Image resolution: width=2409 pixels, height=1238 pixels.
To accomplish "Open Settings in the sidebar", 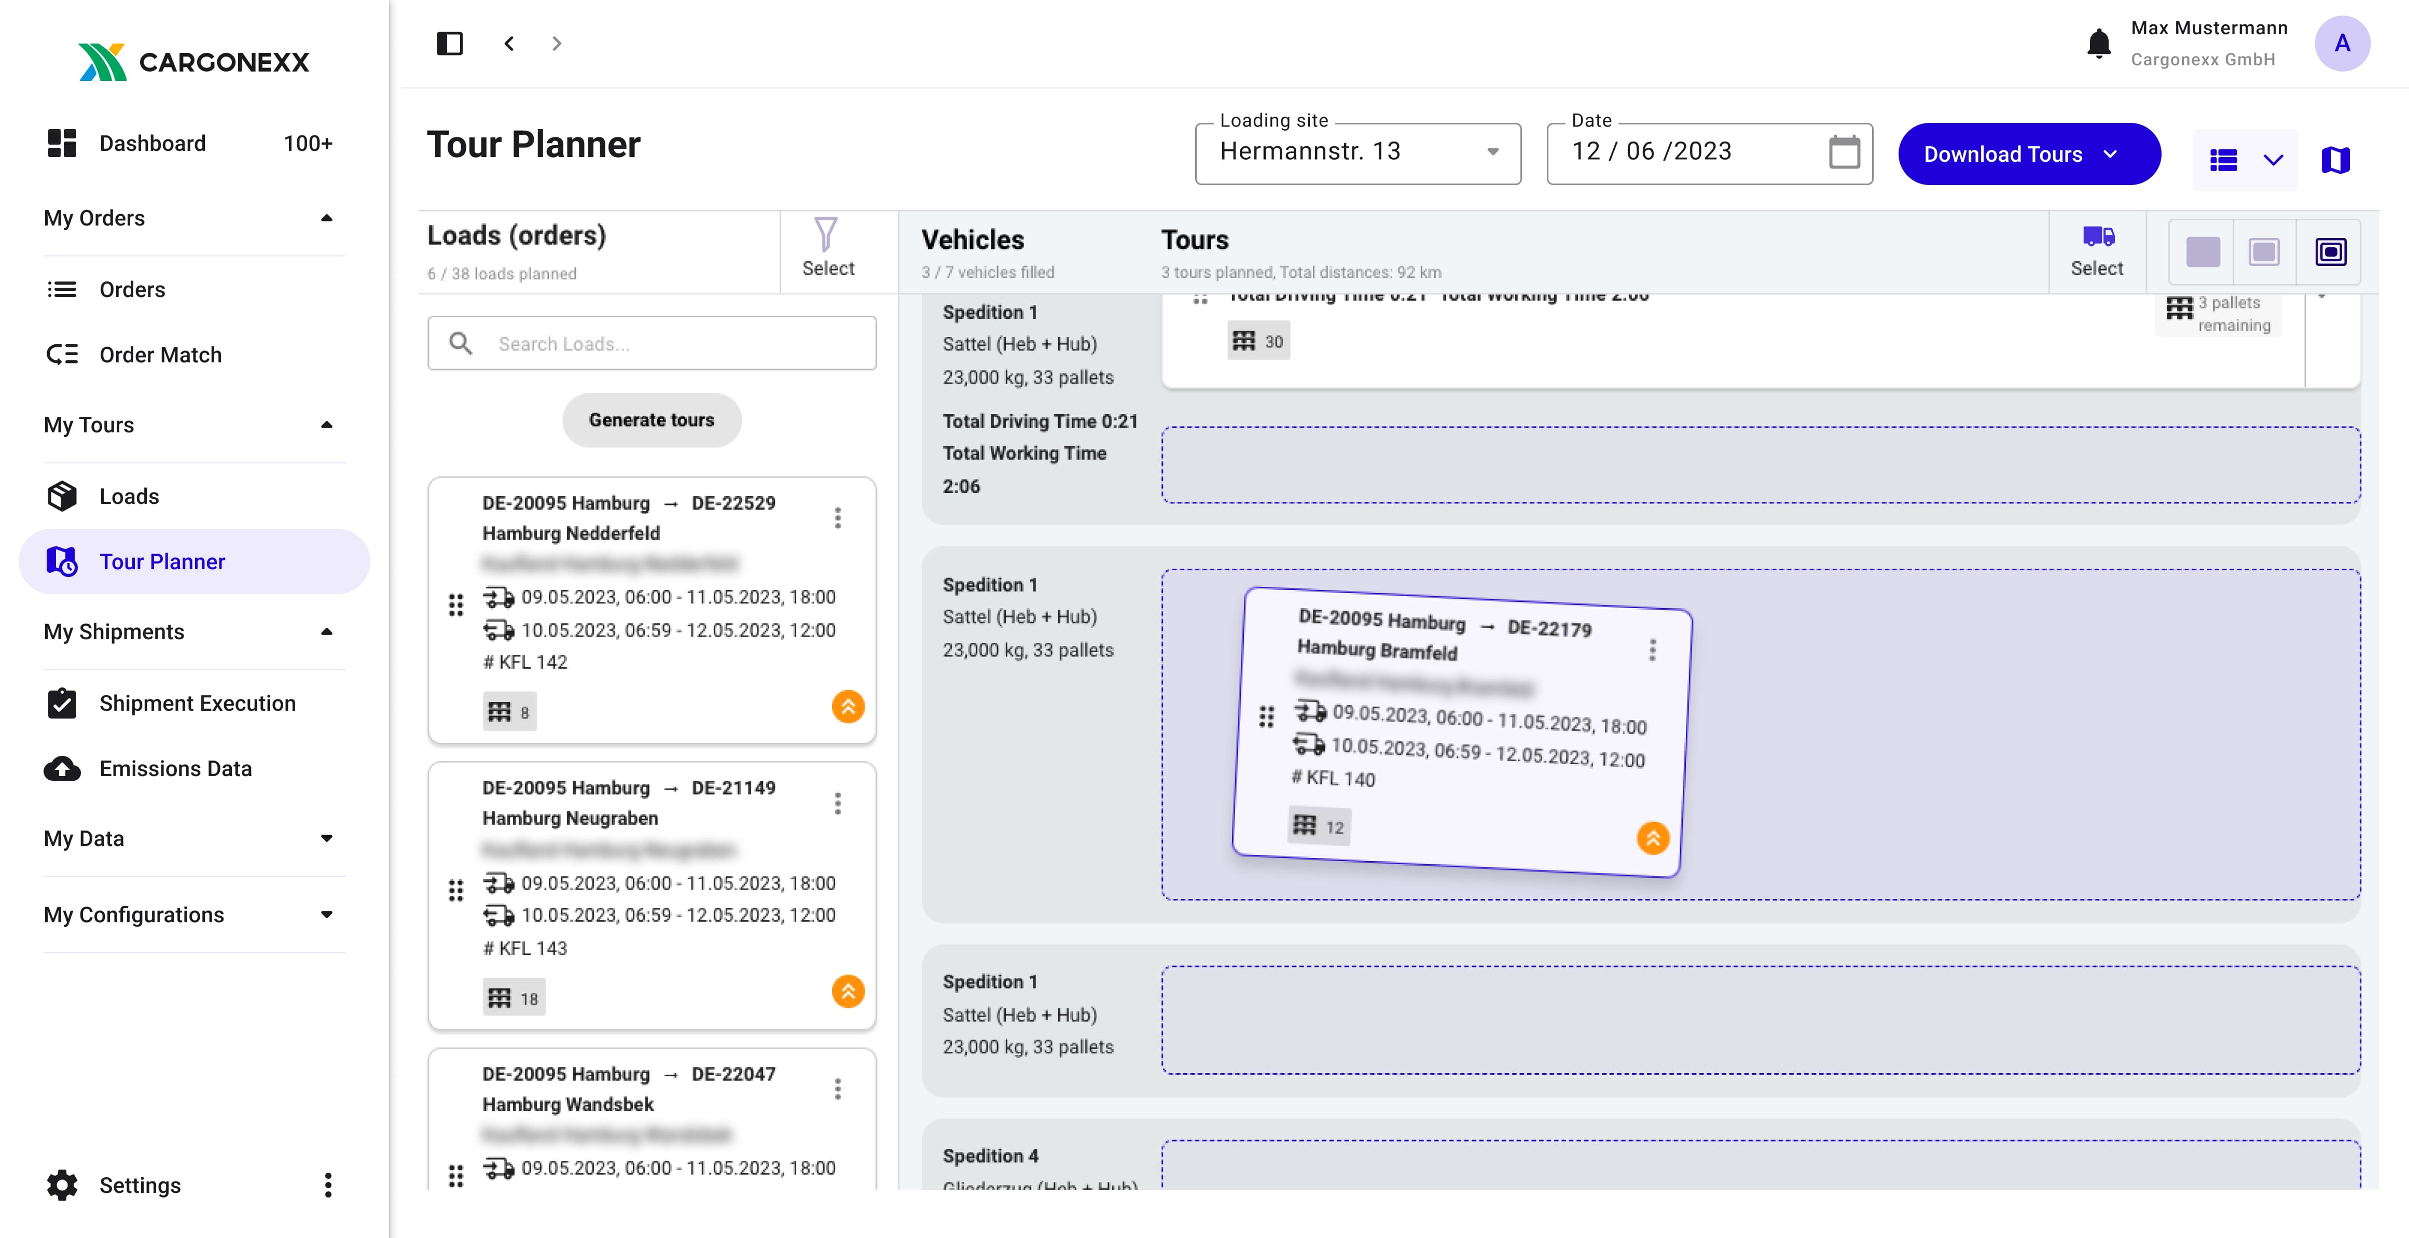I will click(x=140, y=1185).
